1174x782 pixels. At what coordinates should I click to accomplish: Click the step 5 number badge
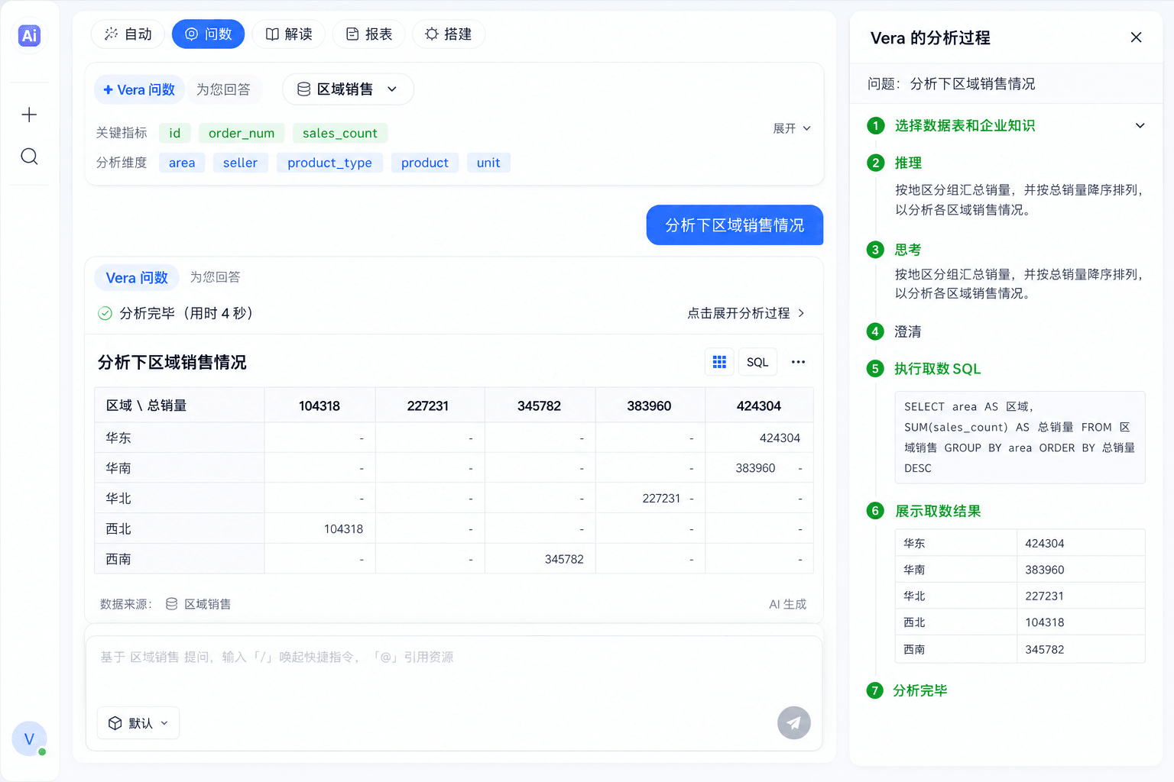point(875,369)
